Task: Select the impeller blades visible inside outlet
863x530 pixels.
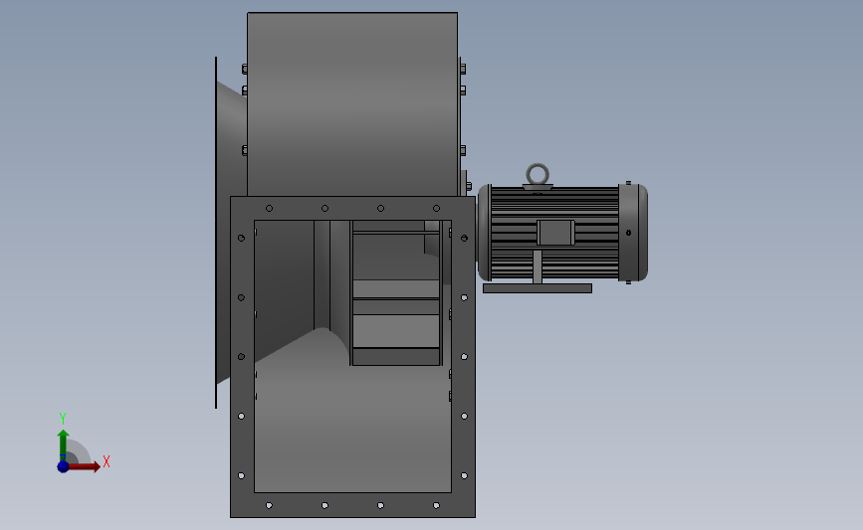Action: [x=396, y=293]
